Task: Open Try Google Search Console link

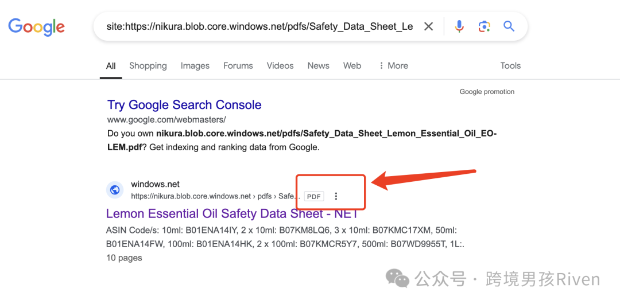Action: coord(184,105)
